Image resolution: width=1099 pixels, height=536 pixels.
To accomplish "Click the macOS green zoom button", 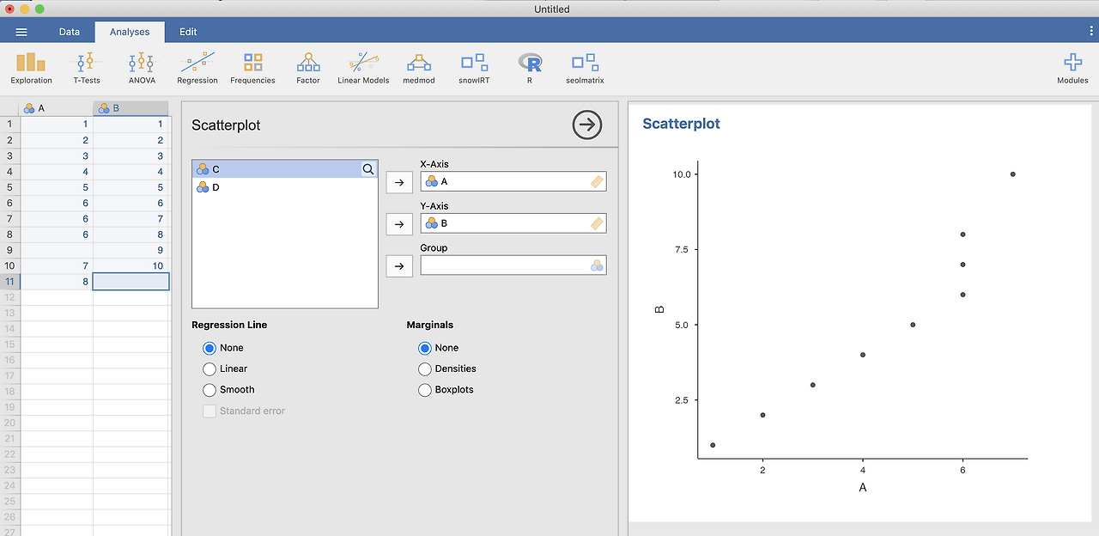I will [x=39, y=9].
